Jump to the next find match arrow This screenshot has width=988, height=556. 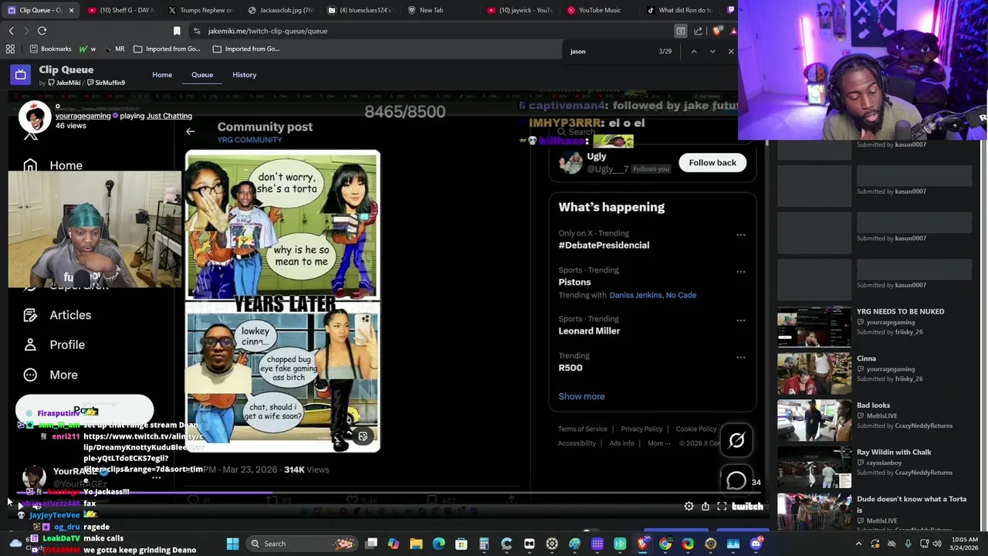point(712,51)
